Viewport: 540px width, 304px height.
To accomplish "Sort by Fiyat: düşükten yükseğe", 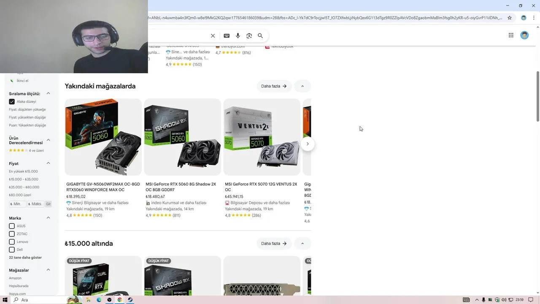I will tap(27, 109).
